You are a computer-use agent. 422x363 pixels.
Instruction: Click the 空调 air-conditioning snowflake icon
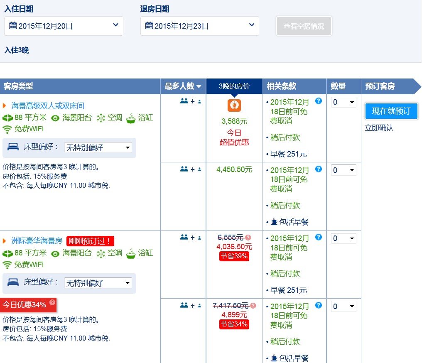[100, 118]
